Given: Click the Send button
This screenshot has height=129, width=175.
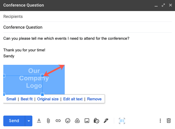Looking at the screenshot, I should coord(14,121).
